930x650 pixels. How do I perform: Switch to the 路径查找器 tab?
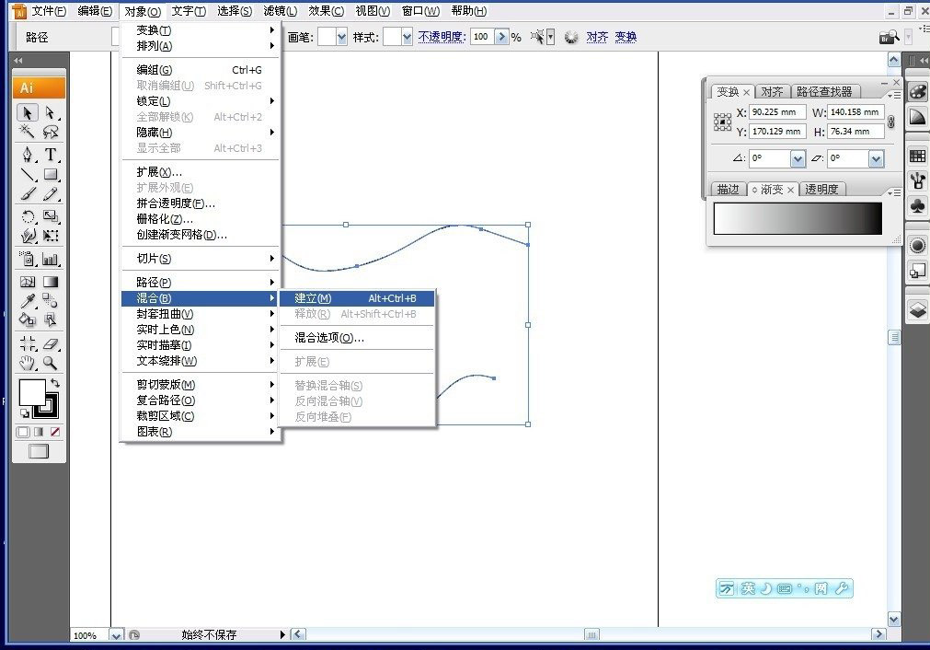[x=827, y=91]
